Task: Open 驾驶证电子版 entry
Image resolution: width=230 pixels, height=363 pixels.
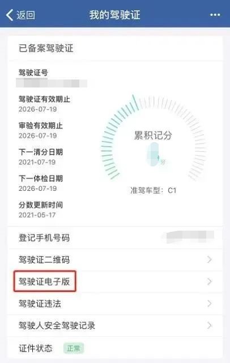Action: (115, 282)
